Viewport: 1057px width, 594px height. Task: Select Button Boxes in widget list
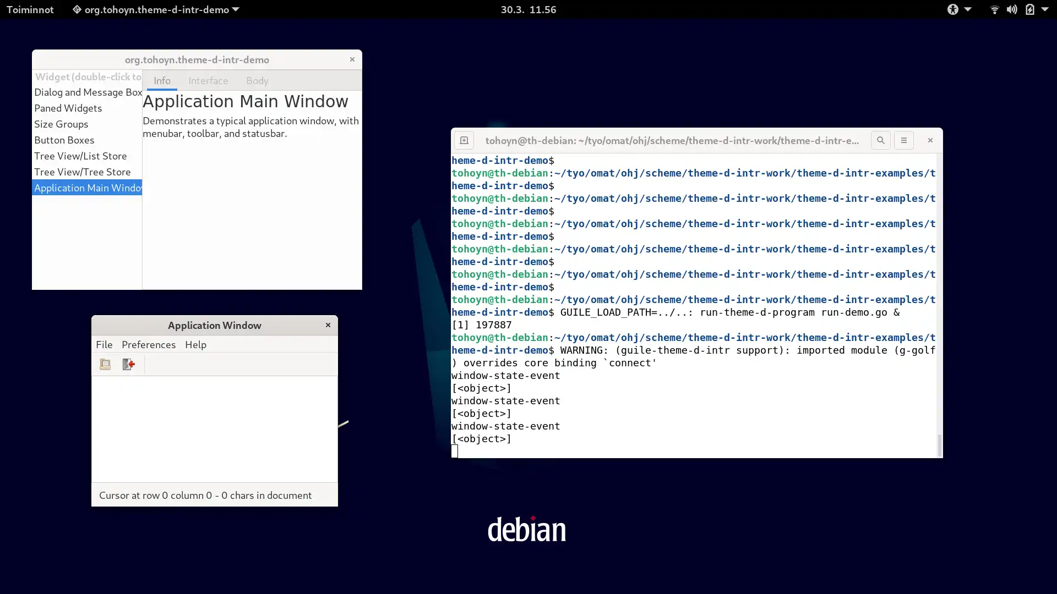[x=64, y=140]
